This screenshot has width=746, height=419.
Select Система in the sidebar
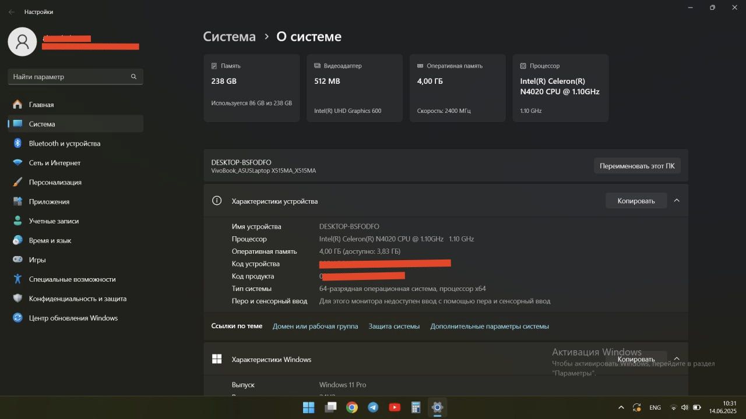(x=75, y=124)
